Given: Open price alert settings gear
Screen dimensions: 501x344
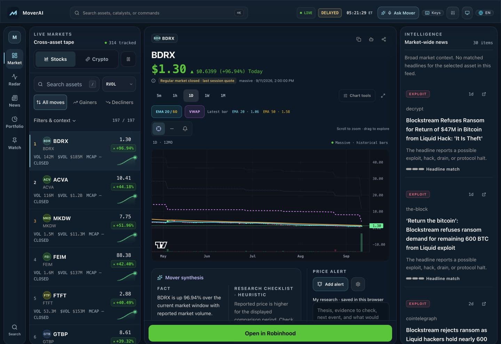Looking at the screenshot, I should pos(358,284).
